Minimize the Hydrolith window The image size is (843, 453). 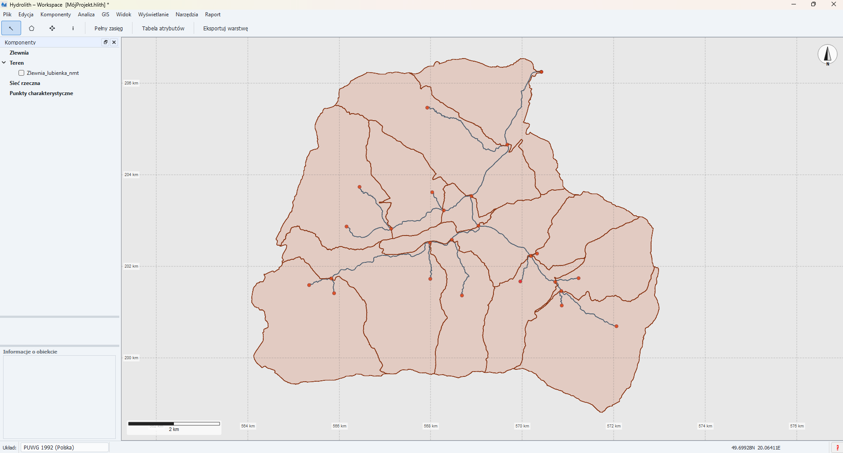point(794,4)
